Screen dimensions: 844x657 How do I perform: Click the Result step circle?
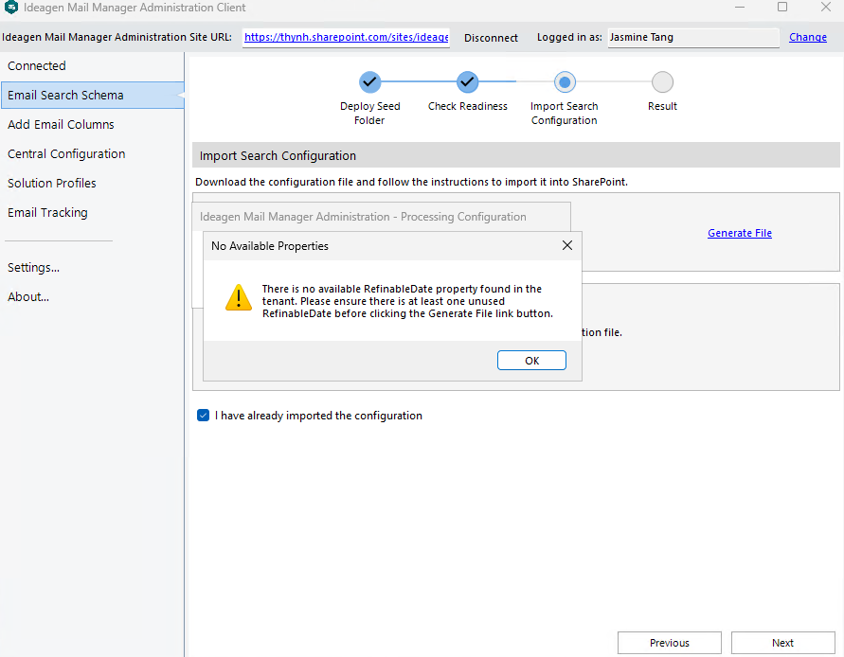[x=662, y=82]
